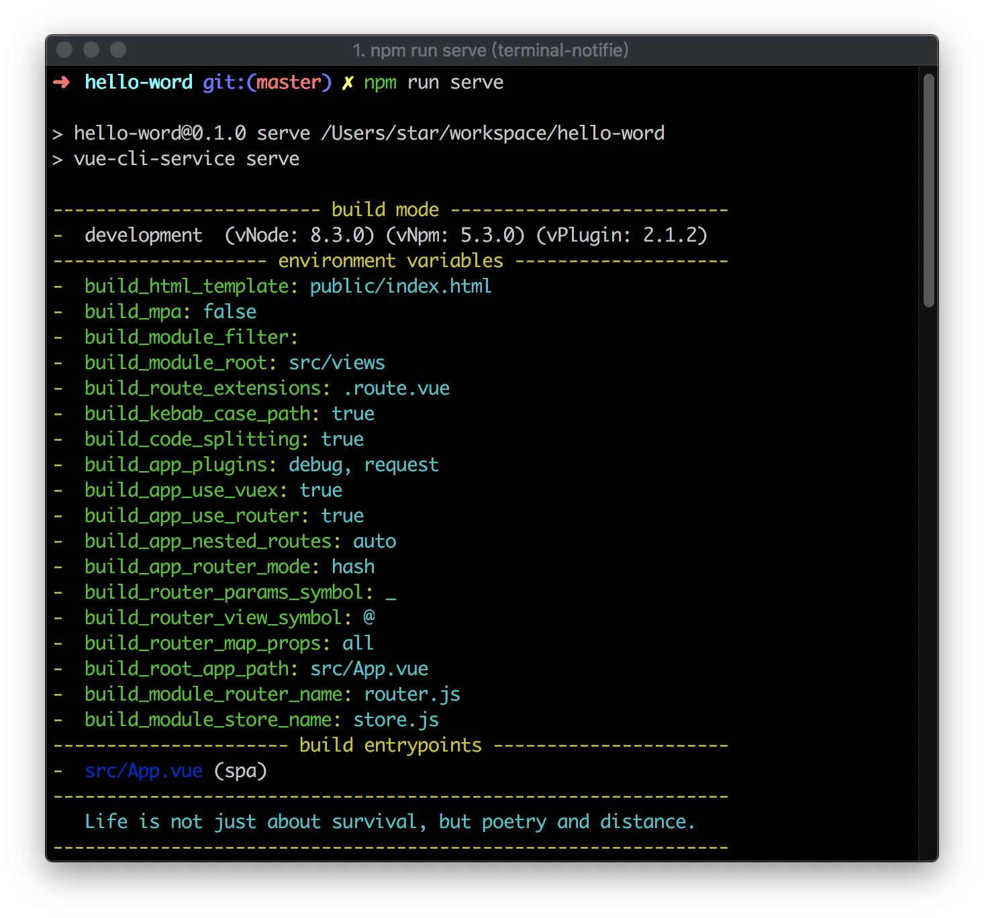Click 'environment variables' section heading
This screenshot has height=918, width=984.
pyautogui.click(x=391, y=261)
